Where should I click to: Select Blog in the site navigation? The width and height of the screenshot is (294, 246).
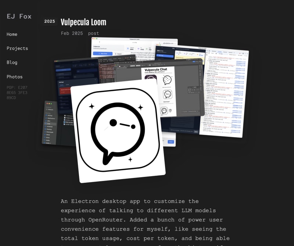click(x=12, y=62)
